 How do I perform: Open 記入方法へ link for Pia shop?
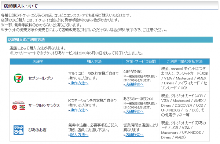[x=79, y=135]
